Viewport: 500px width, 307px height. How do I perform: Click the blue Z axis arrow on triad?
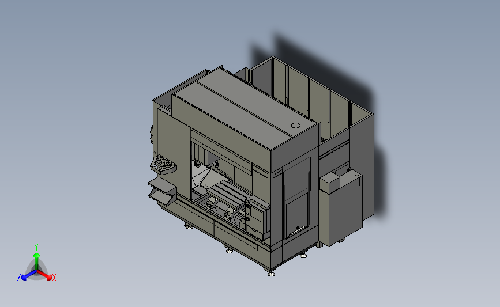click(28, 275)
